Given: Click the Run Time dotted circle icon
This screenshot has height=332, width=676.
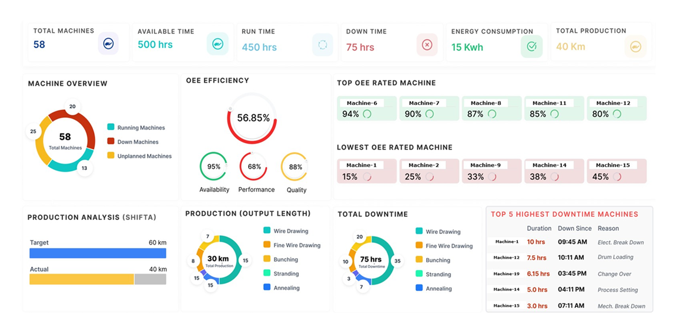Looking at the screenshot, I should (322, 45).
